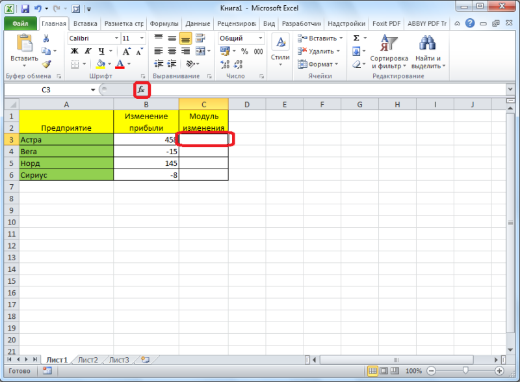Toggle Bold (Ж) formatting
This screenshot has height=382, width=520.
pyautogui.click(x=74, y=51)
